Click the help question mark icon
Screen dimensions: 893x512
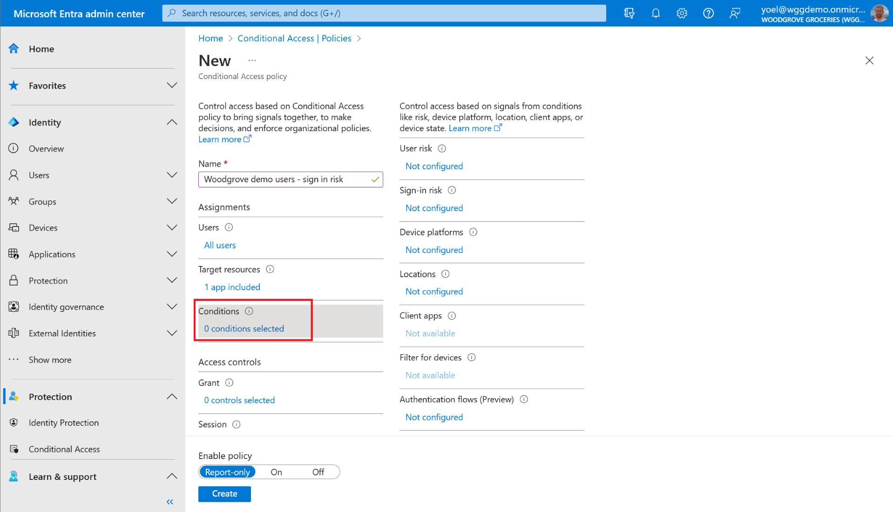coord(708,13)
